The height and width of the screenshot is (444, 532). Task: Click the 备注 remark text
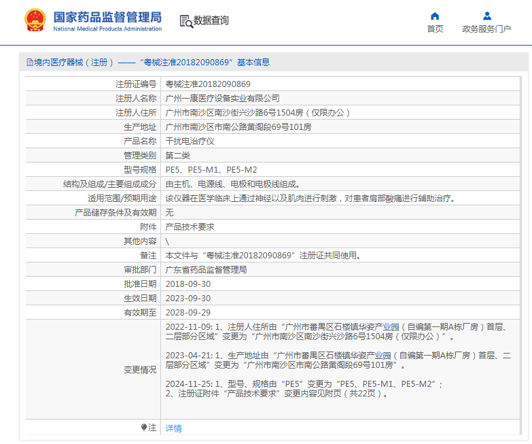point(263,255)
